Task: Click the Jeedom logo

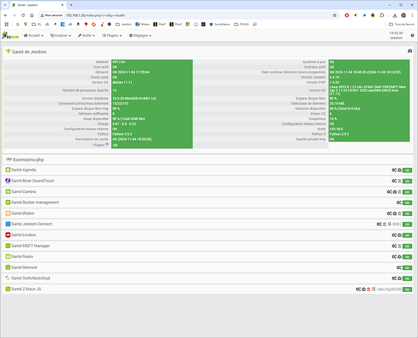Action: pos(10,35)
